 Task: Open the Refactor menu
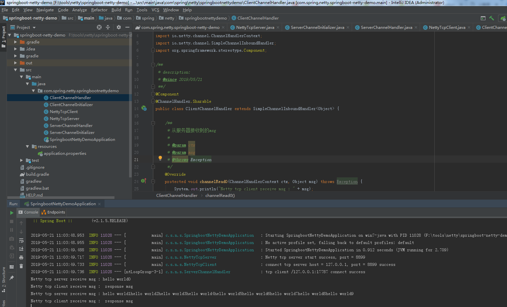pos(99,10)
